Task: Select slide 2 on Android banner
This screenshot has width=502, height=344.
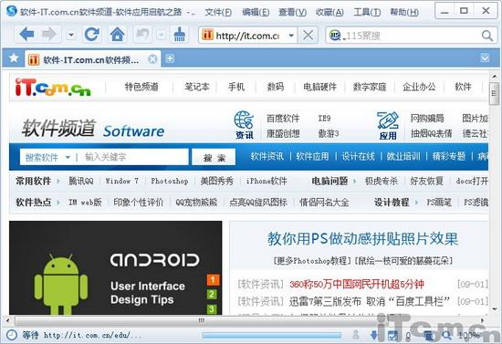Action: coord(212,294)
